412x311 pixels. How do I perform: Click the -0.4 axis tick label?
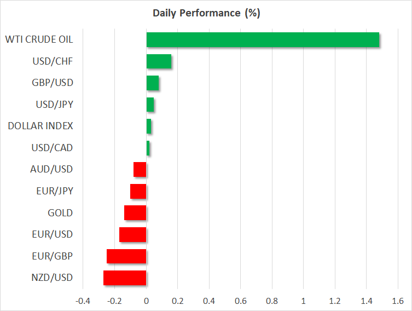click(x=83, y=301)
